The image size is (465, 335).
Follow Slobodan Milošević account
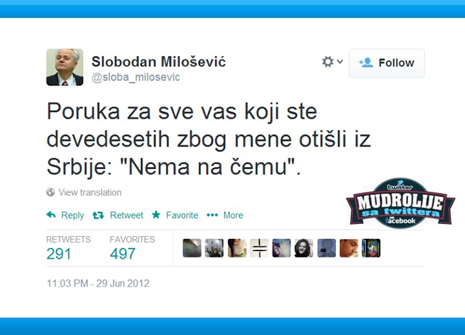point(387,63)
